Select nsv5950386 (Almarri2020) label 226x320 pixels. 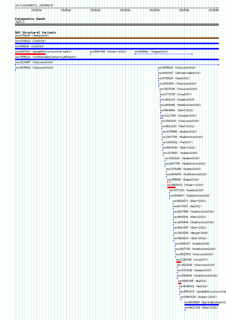point(108,52)
